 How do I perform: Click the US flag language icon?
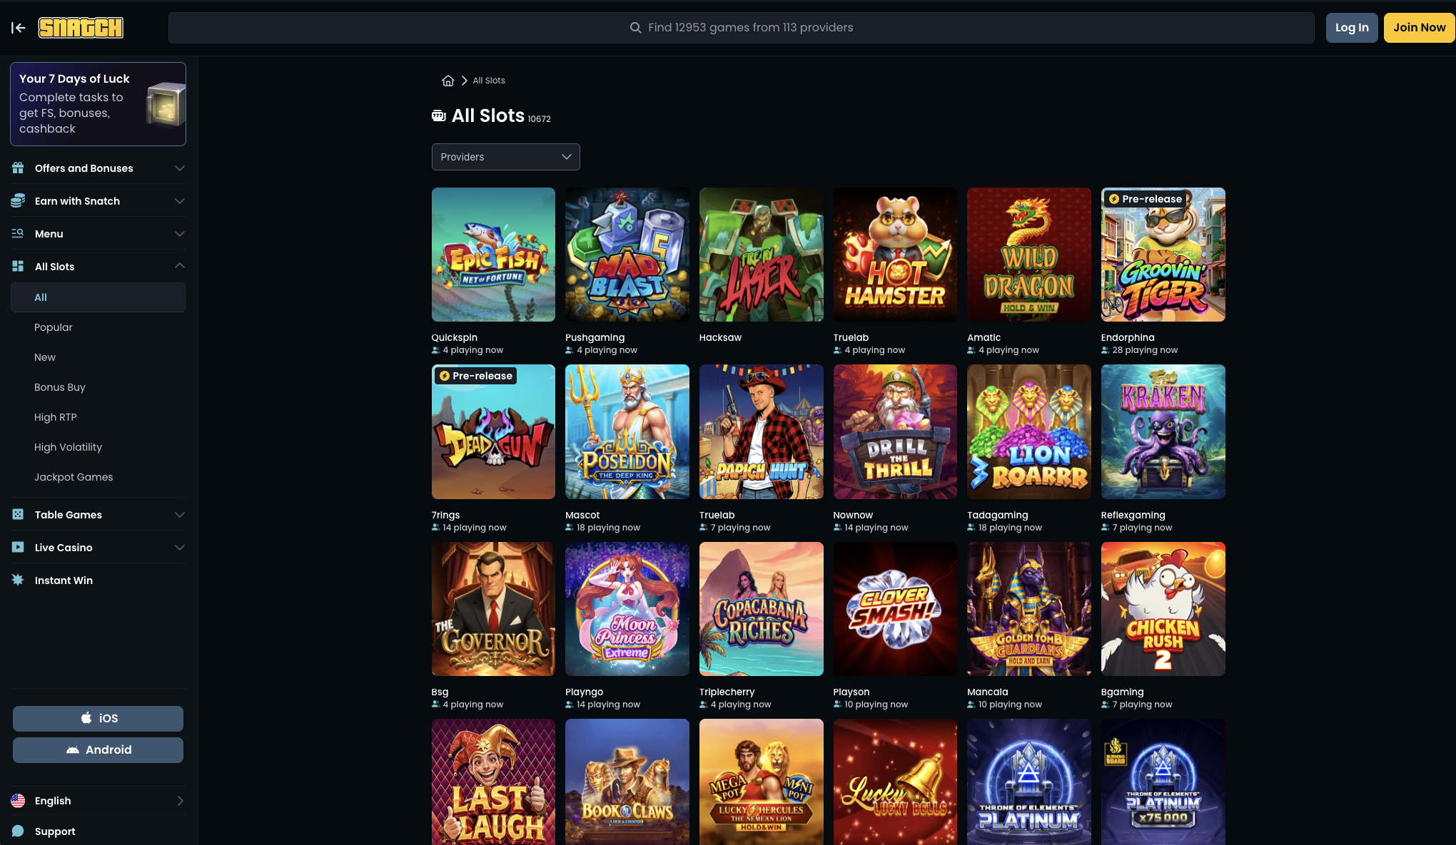(x=18, y=801)
